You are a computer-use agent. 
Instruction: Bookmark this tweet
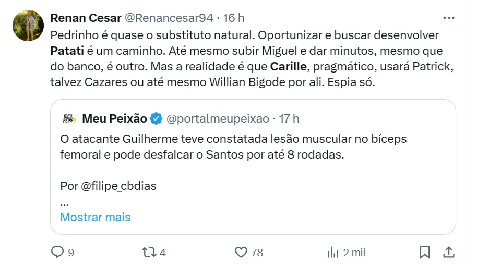click(x=425, y=253)
